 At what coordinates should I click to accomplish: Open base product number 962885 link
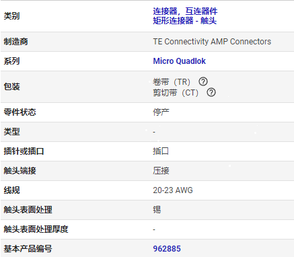point(167,249)
